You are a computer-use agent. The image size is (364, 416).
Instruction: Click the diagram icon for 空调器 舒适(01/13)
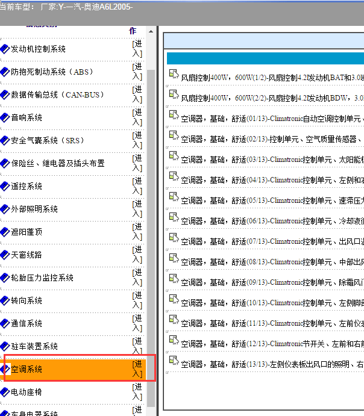click(174, 115)
